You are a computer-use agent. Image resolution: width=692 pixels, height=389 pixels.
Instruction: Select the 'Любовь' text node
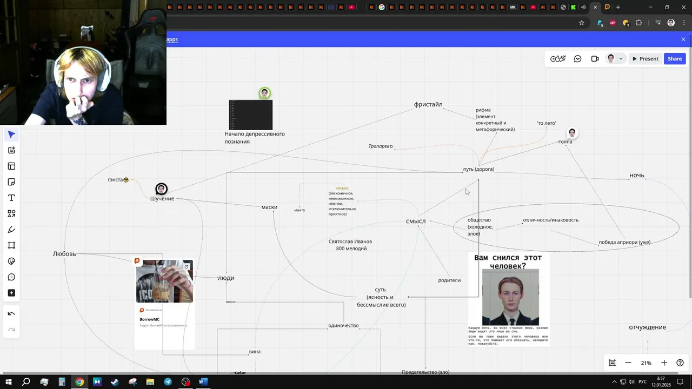[64, 253]
